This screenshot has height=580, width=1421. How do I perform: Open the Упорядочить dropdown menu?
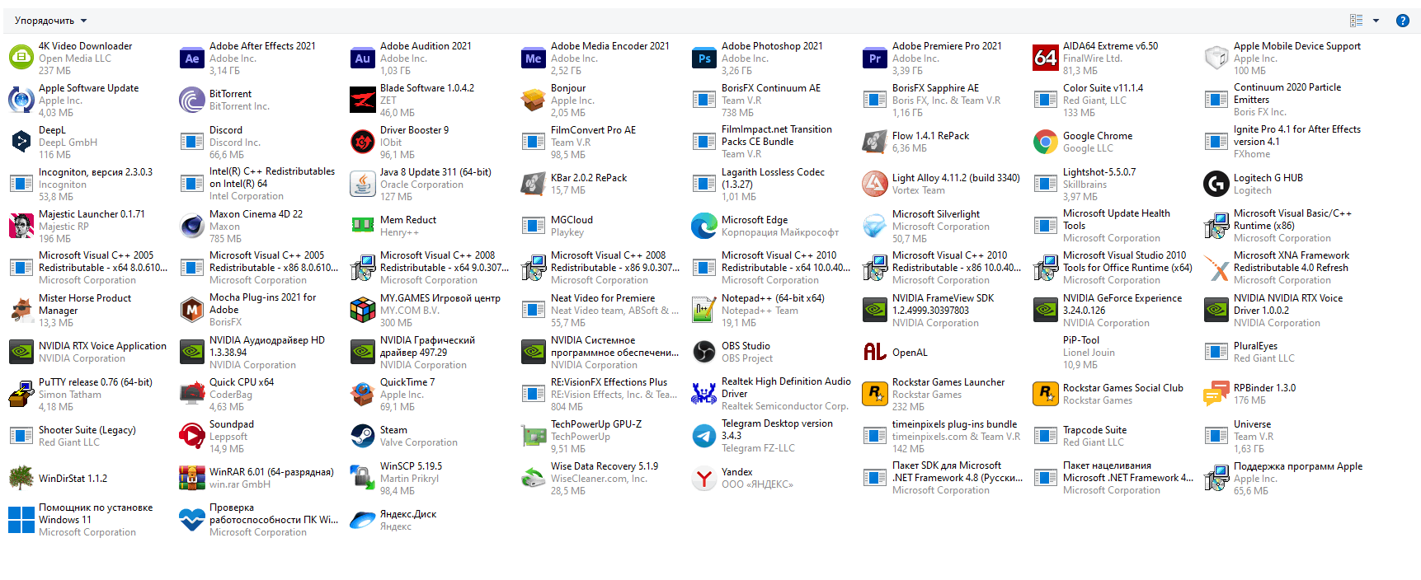pos(50,21)
